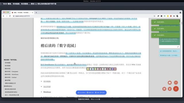Jump to outline item 自动添加目录为标注

(x=11, y=92)
